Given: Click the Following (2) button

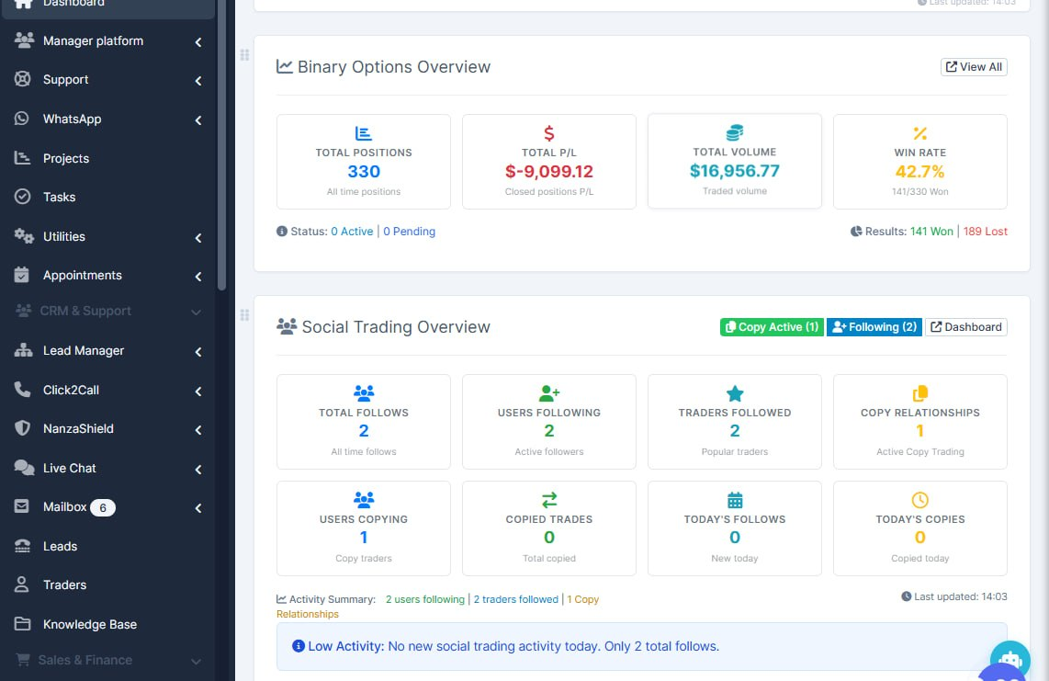Looking at the screenshot, I should coord(874,327).
